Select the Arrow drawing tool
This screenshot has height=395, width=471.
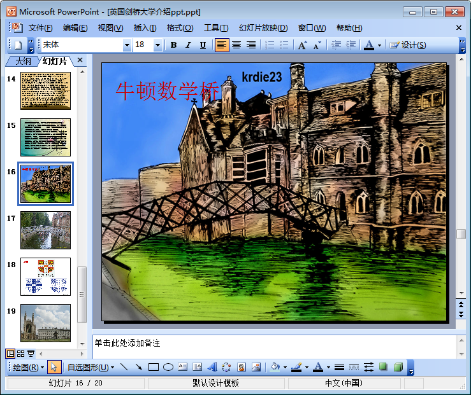click(x=139, y=367)
